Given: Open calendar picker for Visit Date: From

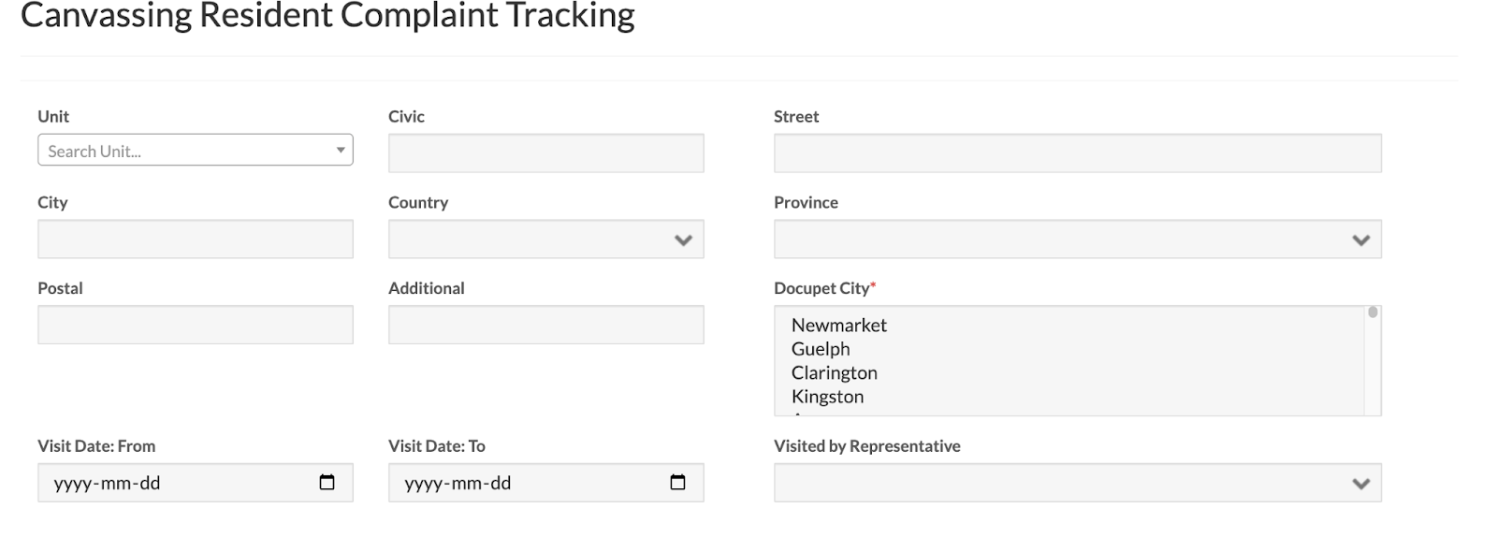Looking at the screenshot, I should (x=327, y=483).
